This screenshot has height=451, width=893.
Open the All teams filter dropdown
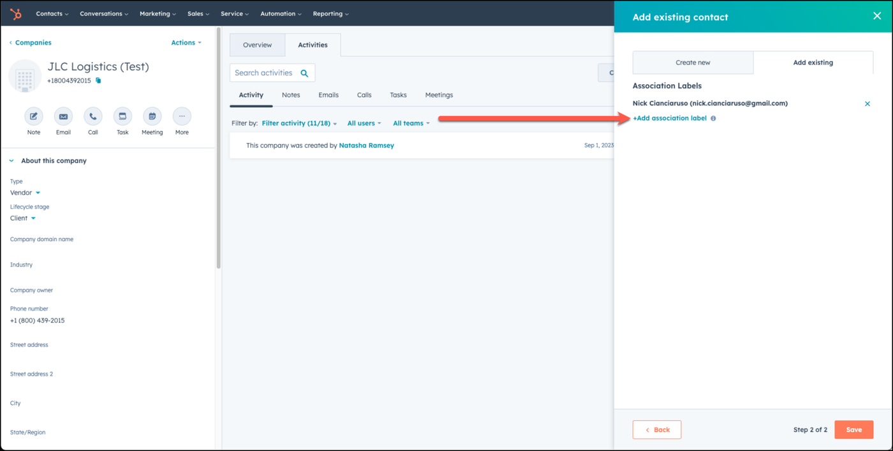411,123
